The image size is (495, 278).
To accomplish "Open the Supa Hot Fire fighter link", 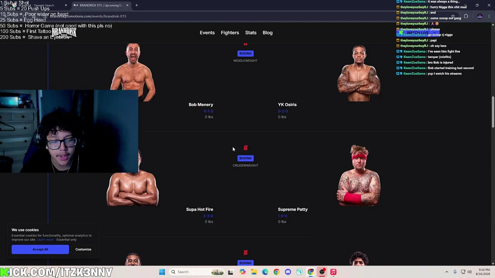I will (x=200, y=209).
